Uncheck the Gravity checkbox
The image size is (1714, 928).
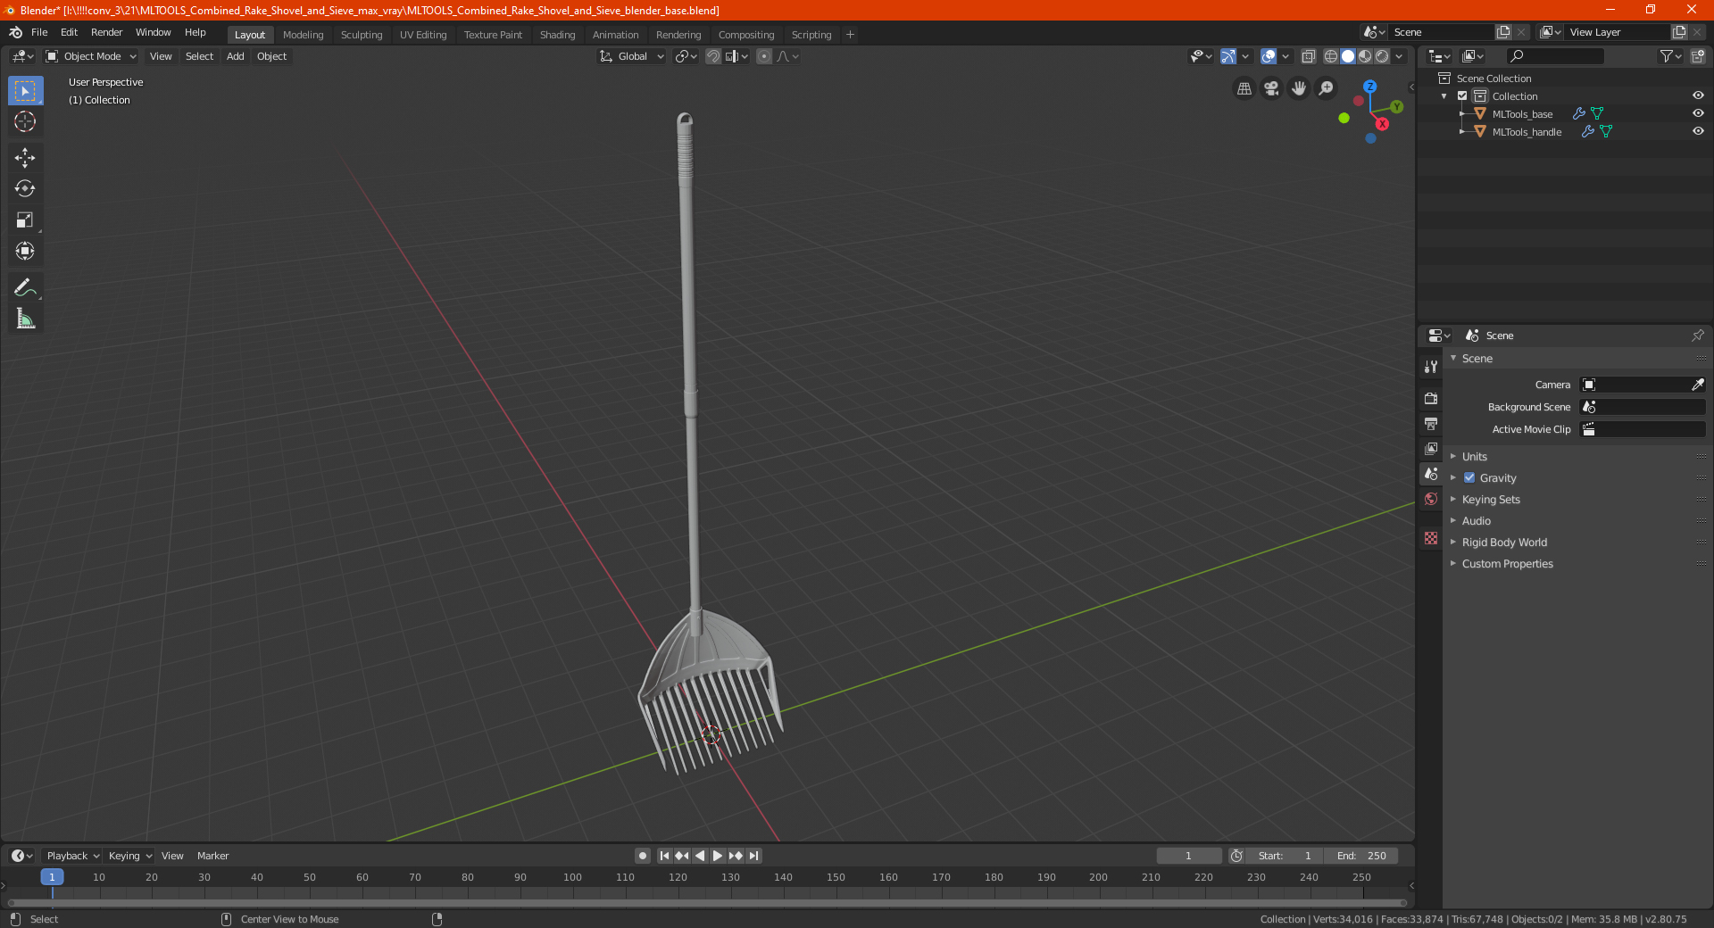point(1469,477)
